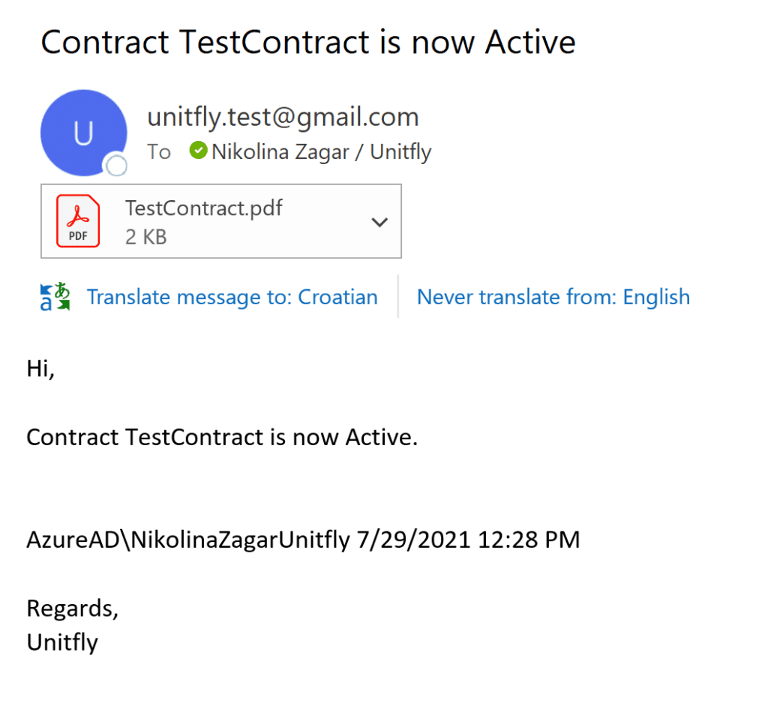This screenshot has height=706, width=768.
Task: Click the translator icon beside Translate message
Action: coord(55,297)
